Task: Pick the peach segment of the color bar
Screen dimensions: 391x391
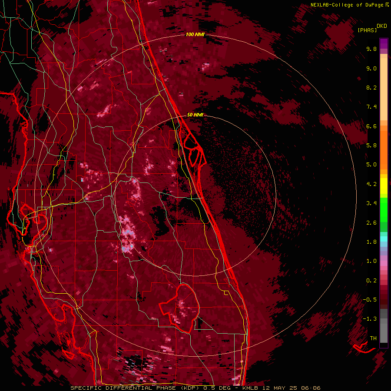Action: (x=384, y=89)
